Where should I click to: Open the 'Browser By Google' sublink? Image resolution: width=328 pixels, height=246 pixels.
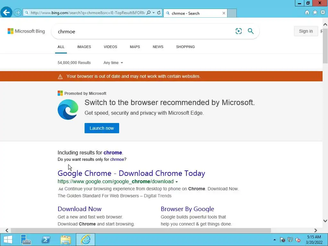tap(187, 209)
